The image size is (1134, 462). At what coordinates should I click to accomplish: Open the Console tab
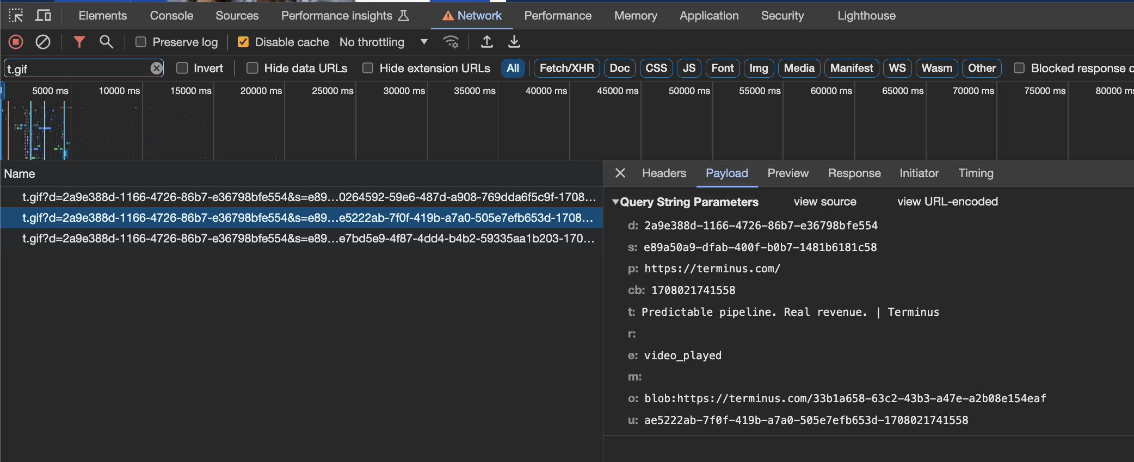pos(171,15)
